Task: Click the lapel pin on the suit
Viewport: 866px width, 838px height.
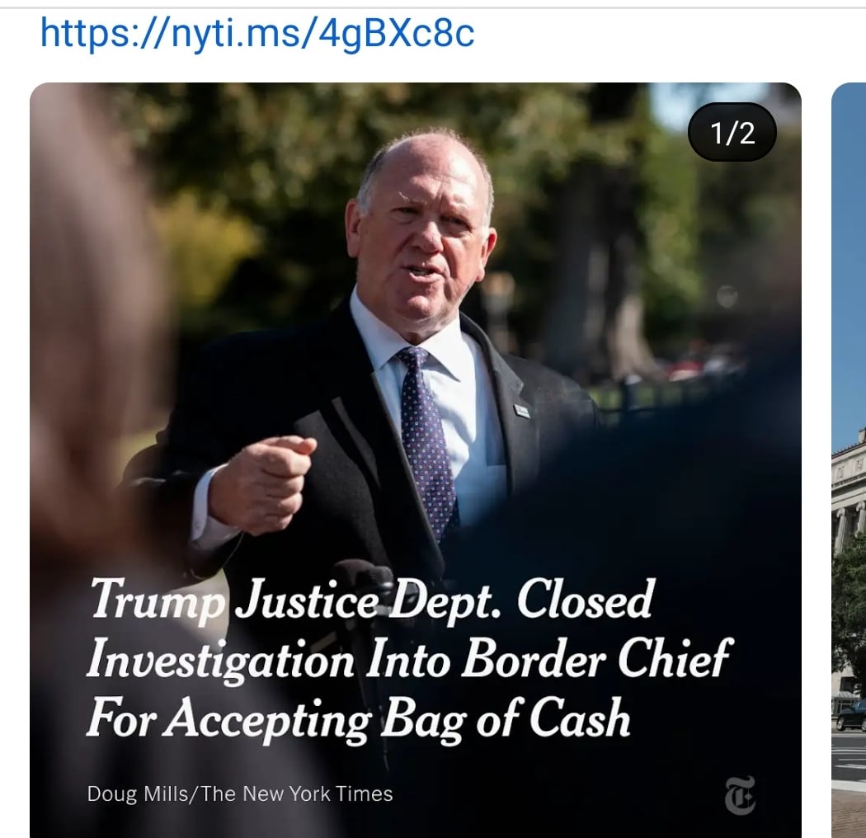Action: pyautogui.click(x=521, y=411)
